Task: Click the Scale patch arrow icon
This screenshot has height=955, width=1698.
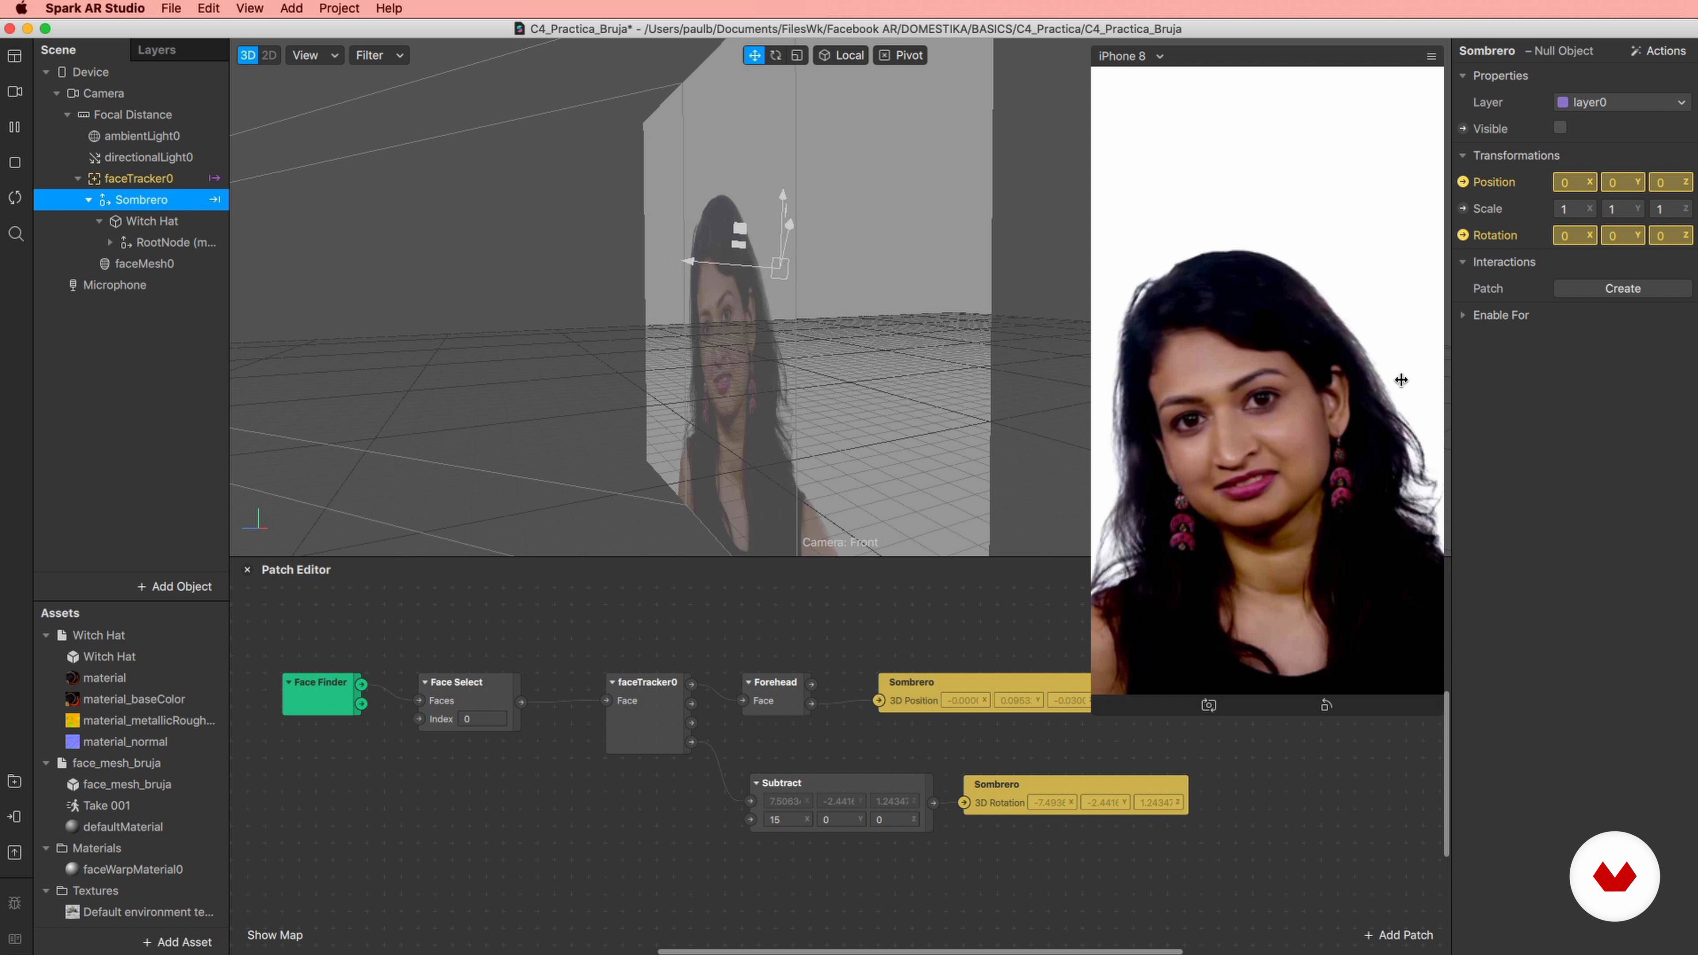Action: [x=1463, y=208]
